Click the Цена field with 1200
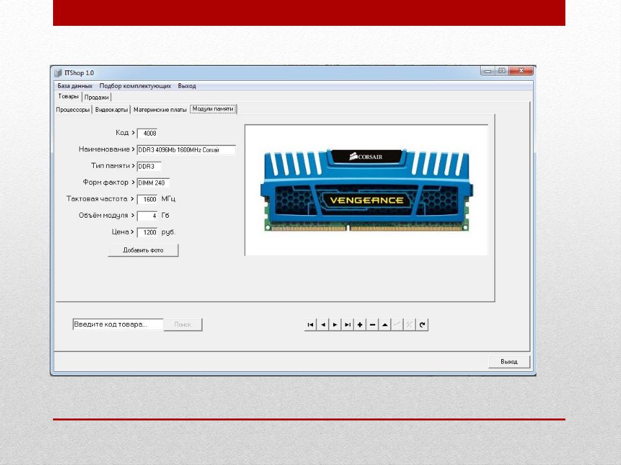621x465 pixels. pos(147,232)
